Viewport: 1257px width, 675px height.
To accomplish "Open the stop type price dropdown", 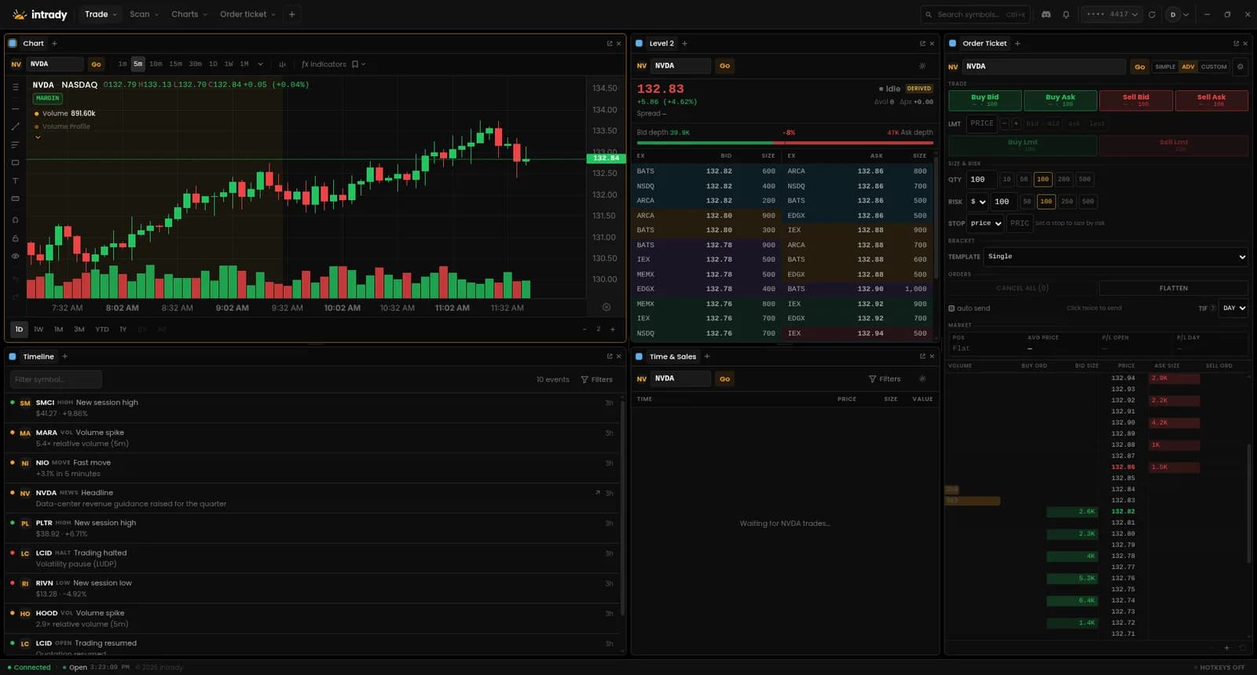I will tap(985, 224).
